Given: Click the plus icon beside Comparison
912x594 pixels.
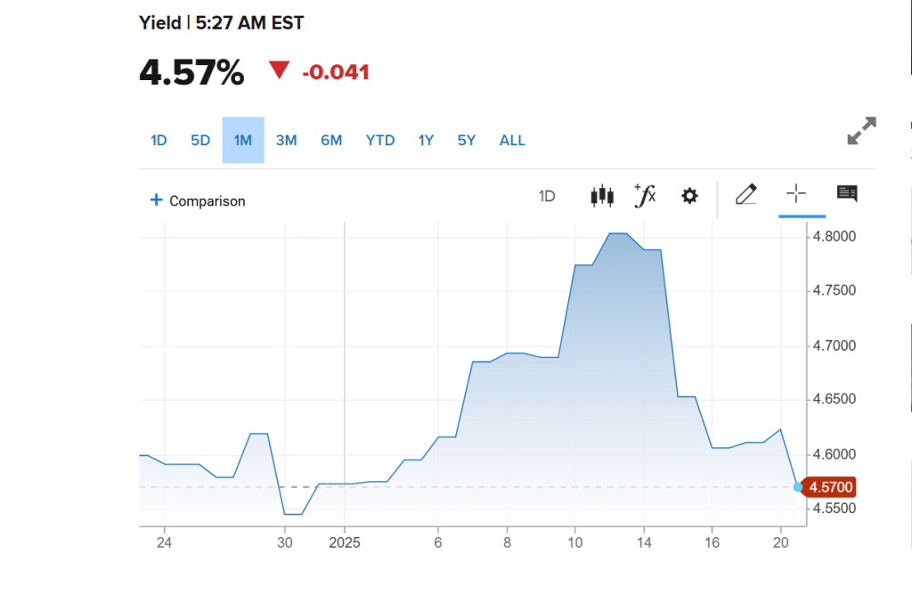Looking at the screenshot, I should point(157,200).
